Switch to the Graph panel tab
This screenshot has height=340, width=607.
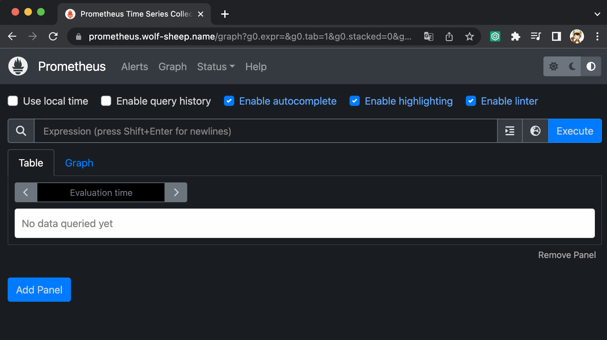[79, 163]
